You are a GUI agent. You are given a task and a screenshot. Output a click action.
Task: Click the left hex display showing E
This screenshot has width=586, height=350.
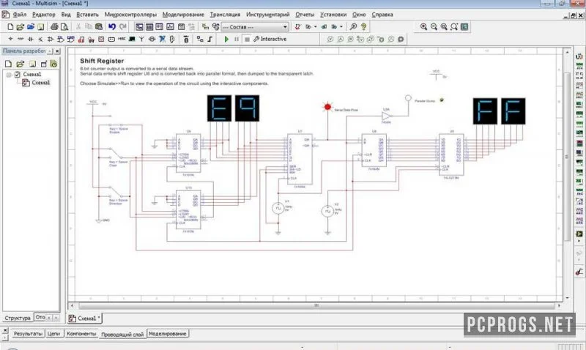pyautogui.click(x=219, y=108)
